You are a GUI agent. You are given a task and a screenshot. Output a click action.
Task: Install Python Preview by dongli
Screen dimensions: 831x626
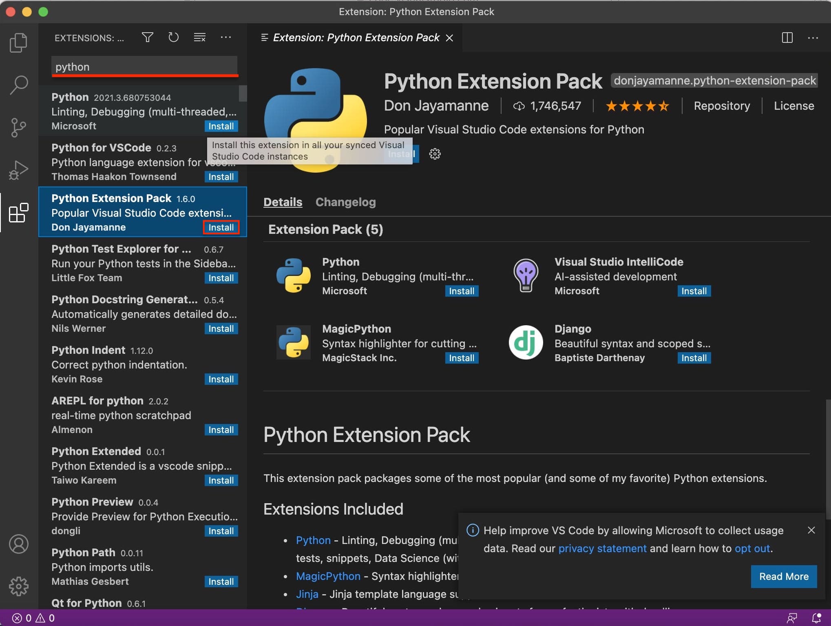pos(221,531)
